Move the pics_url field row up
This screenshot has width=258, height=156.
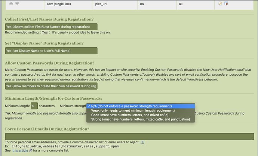11,3
